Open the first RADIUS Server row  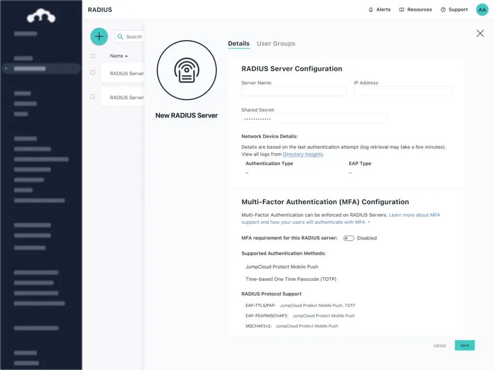(123, 73)
